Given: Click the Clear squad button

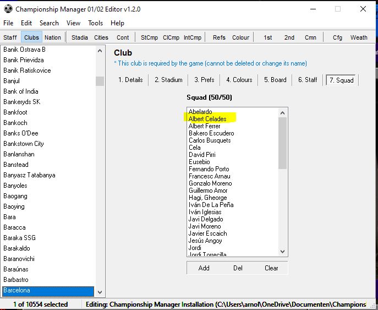Looking at the screenshot, I should click(x=271, y=268).
